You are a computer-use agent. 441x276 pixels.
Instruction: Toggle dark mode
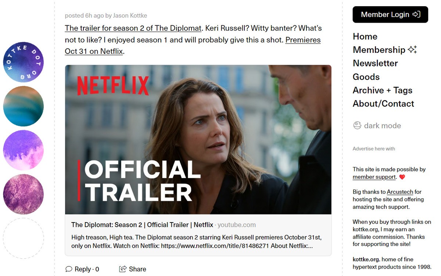click(x=377, y=126)
